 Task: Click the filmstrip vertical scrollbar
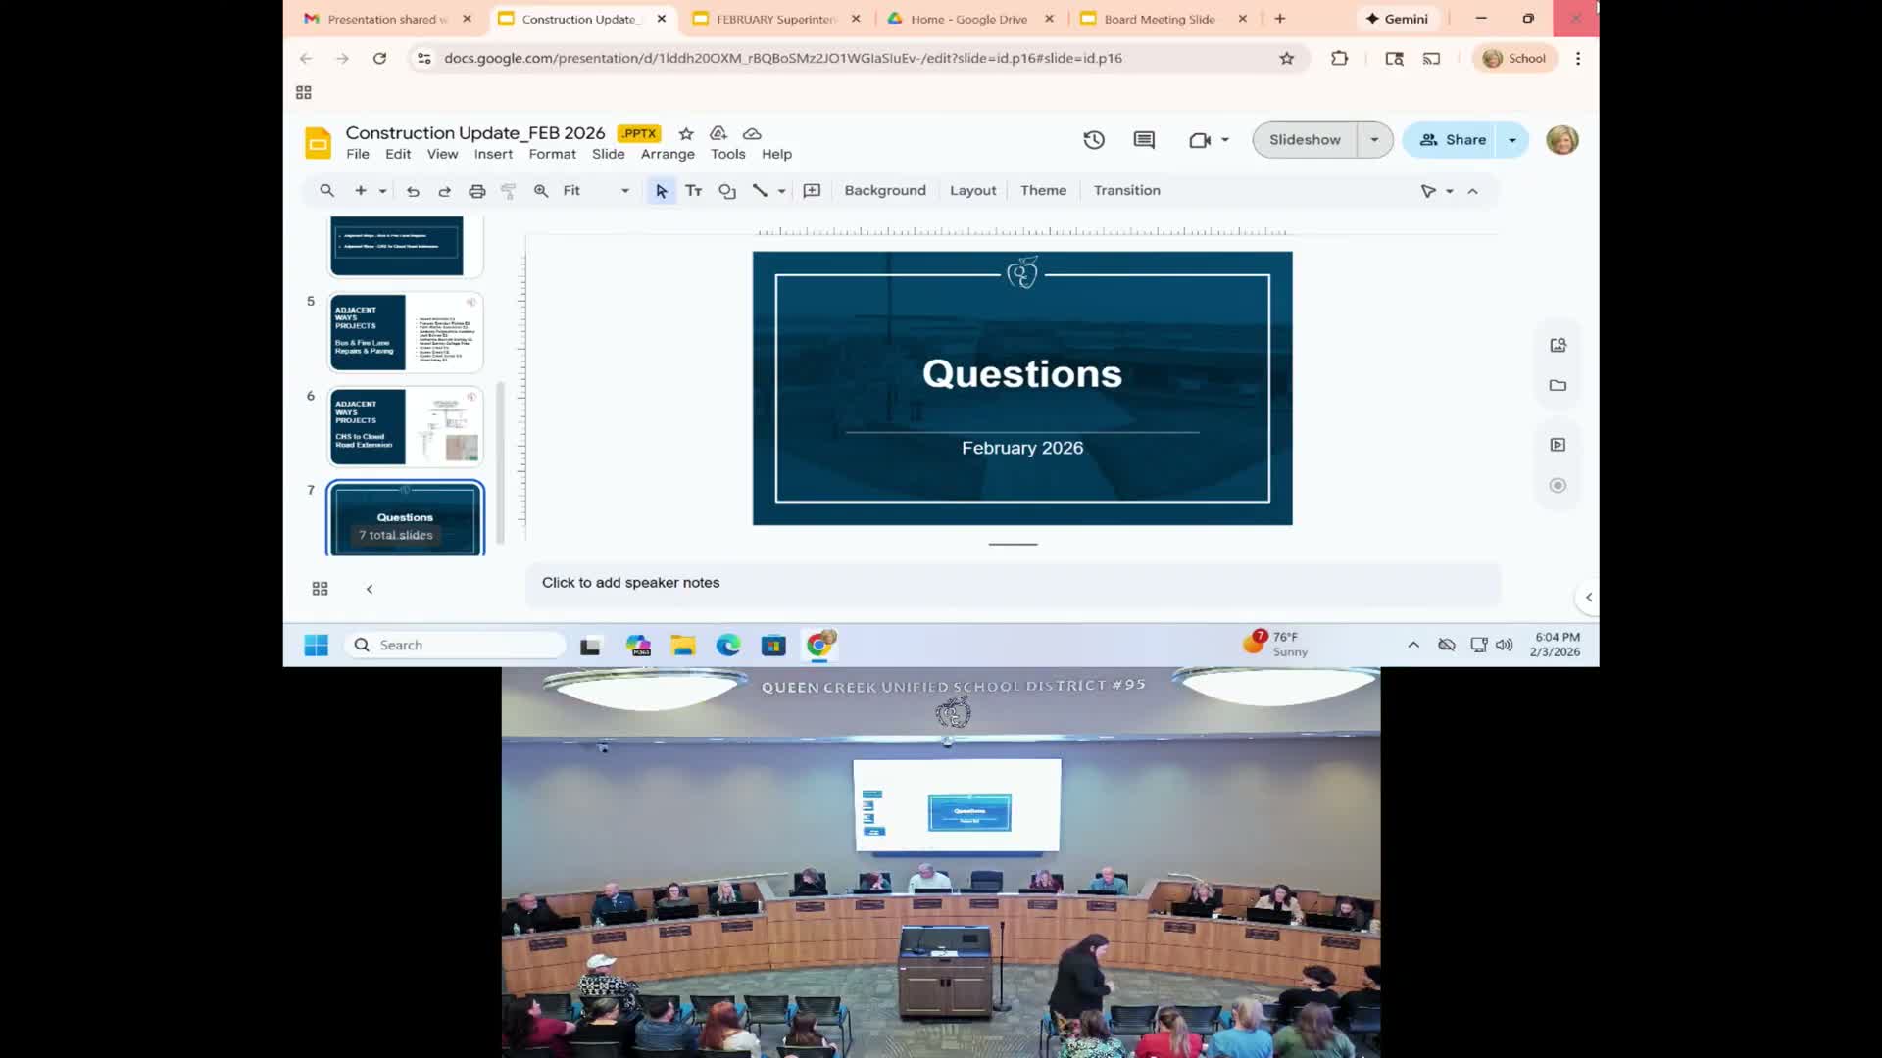coord(500,460)
